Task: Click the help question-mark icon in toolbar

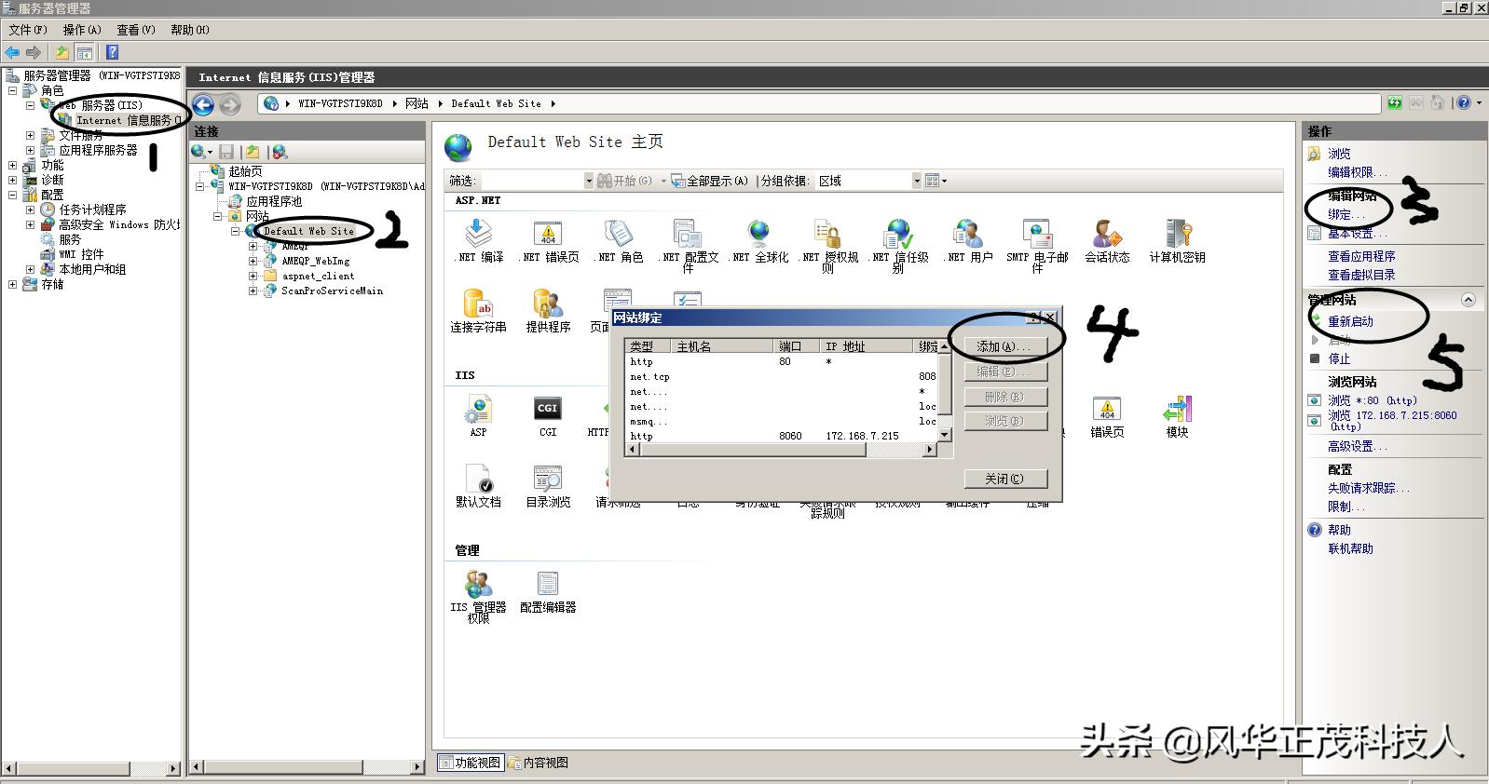Action: coord(112,52)
